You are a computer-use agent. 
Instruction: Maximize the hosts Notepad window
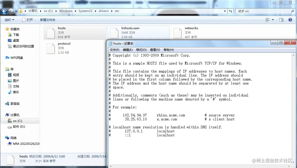click(x=281, y=43)
